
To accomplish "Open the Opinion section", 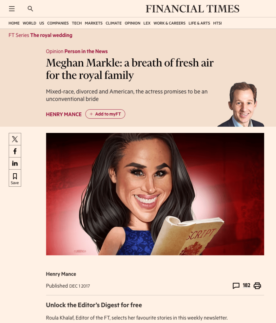I will coord(132,23).
